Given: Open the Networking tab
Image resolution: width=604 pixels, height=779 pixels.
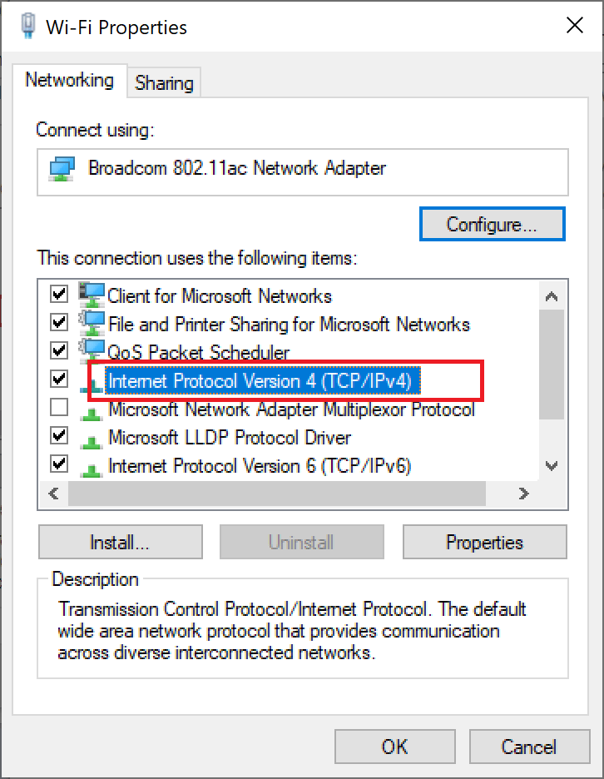Looking at the screenshot, I should click(70, 81).
